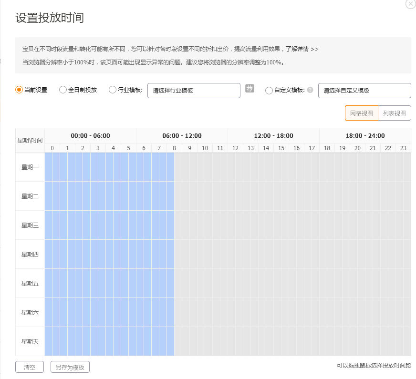Screen dimensions: 416x379
Task: Click hour column header 8
Action: [x=174, y=148]
